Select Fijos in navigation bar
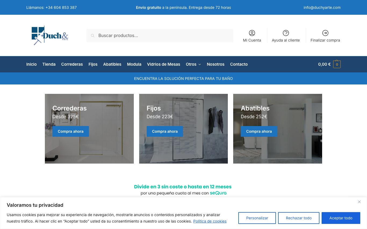The image size is (367, 229). tap(93, 64)
